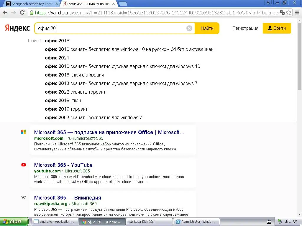302x226 pixels.
Task: Switch to Administrator: Windows taskbar item
Action: [196, 222]
